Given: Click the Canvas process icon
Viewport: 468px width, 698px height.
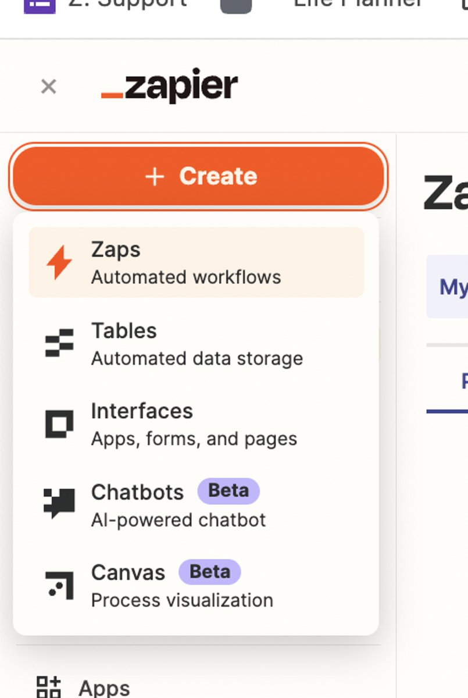Looking at the screenshot, I should (x=59, y=585).
